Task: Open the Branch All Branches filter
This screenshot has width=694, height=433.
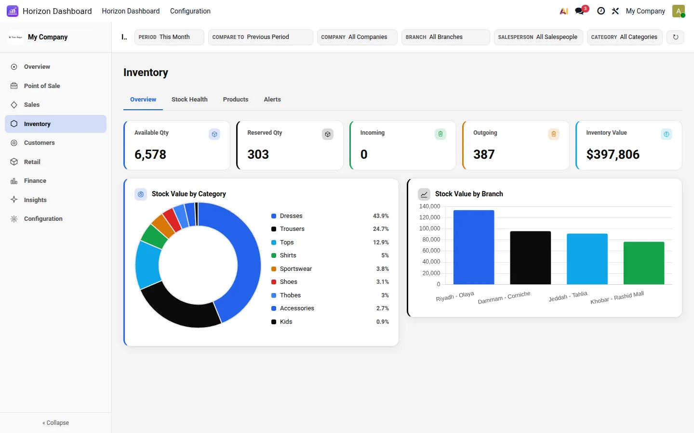Action: (x=445, y=37)
